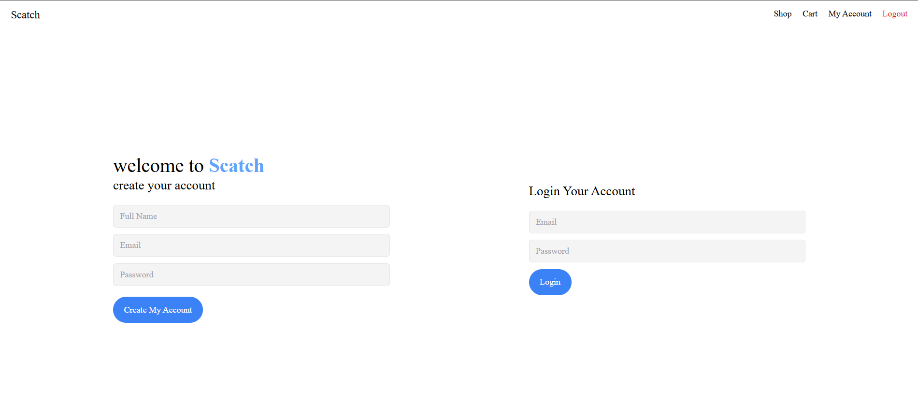Focus the login Email field
This screenshot has width=918, height=418.
pyautogui.click(x=667, y=222)
